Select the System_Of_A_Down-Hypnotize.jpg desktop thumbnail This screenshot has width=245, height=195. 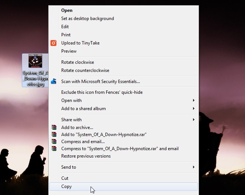coord(35,61)
